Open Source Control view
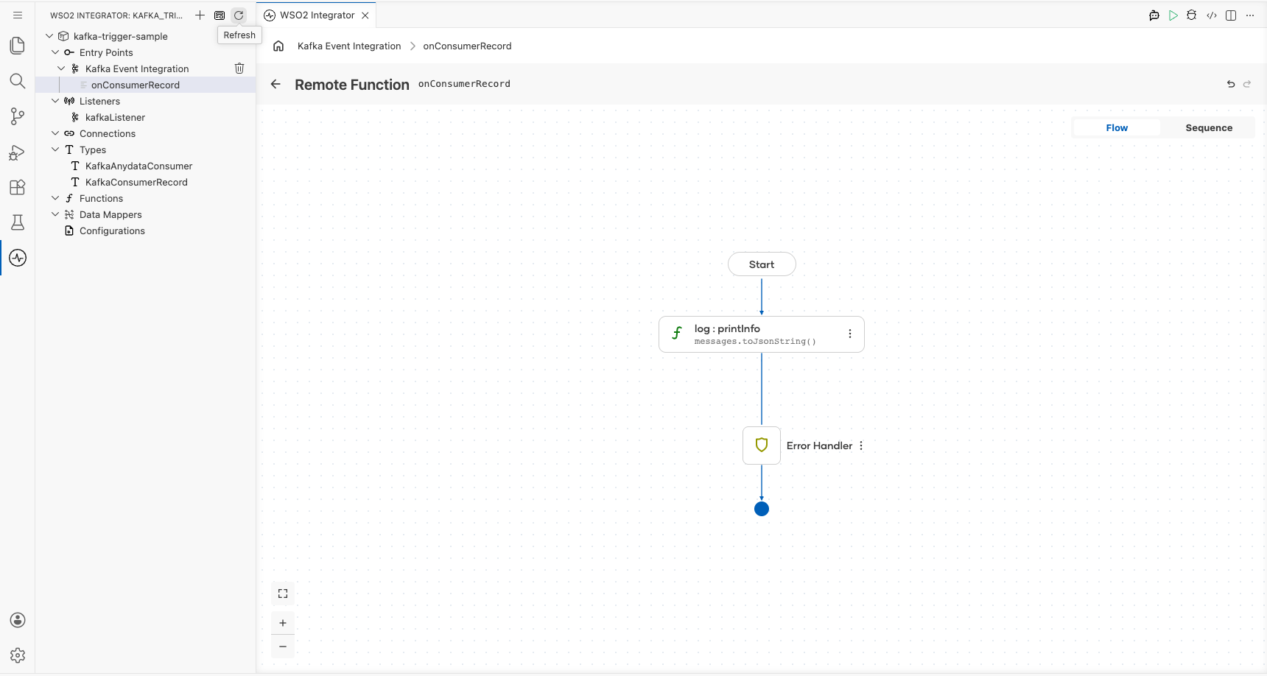1267x676 pixels. coord(18,116)
